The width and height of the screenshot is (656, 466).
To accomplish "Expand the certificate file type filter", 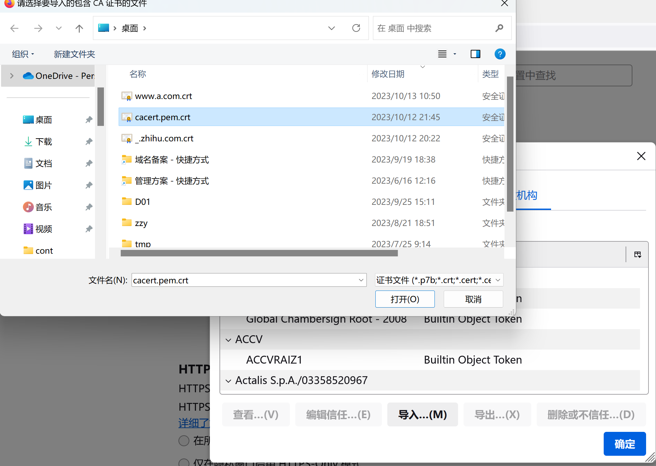I will click(498, 280).
